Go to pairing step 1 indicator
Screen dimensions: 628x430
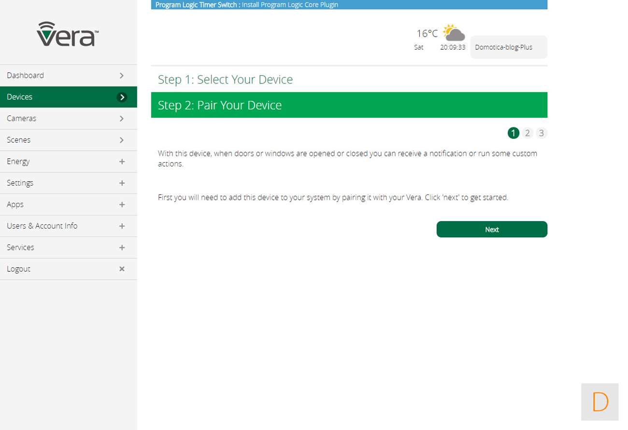(x=513, y=133)
